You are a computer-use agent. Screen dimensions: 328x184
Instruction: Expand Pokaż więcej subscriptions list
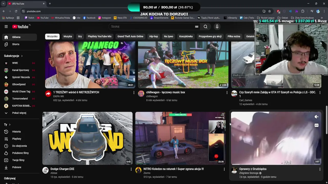pyautogui.click(x=19, y=113)
